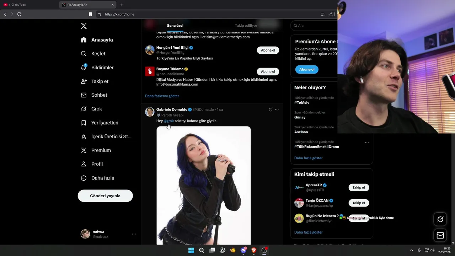The image size is (455, 256).
Task: Open the Boşuna Tıklama avatar
Action: coord(150,71)
